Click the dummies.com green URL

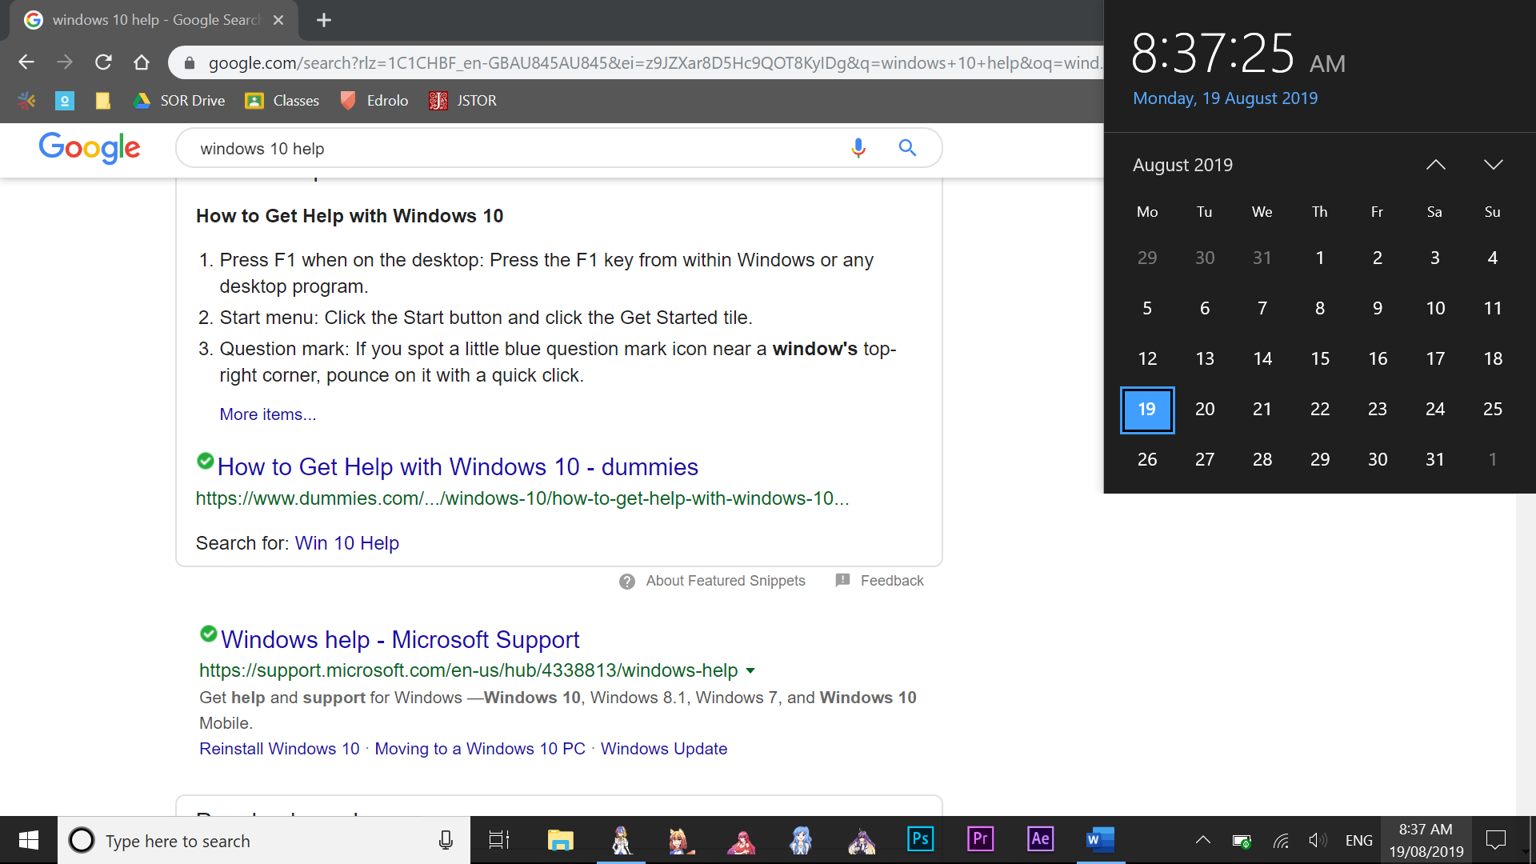click(x=522, y=498)
